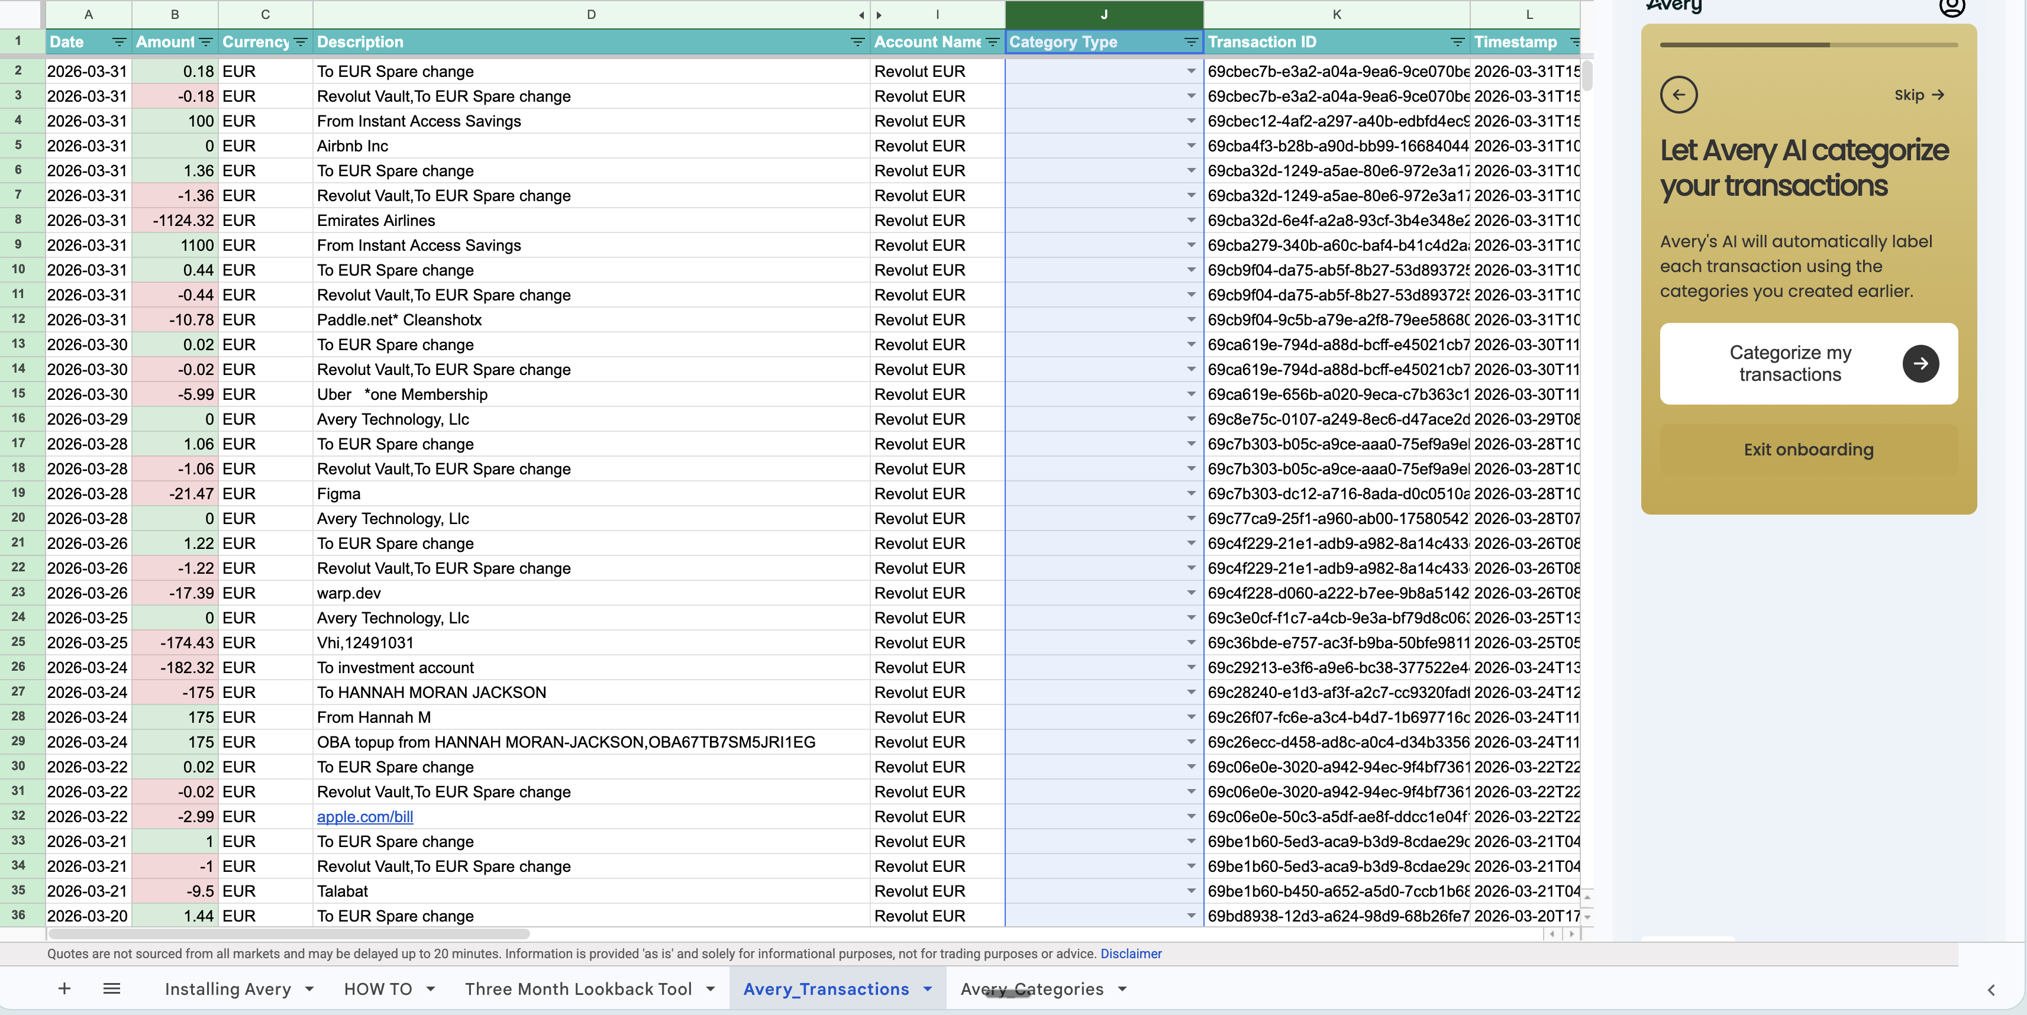The height and width of the screenshot is (1015, 2027).
Task: Open the Three Month Lookback Tool tab
Action: (x=580, y=989)
